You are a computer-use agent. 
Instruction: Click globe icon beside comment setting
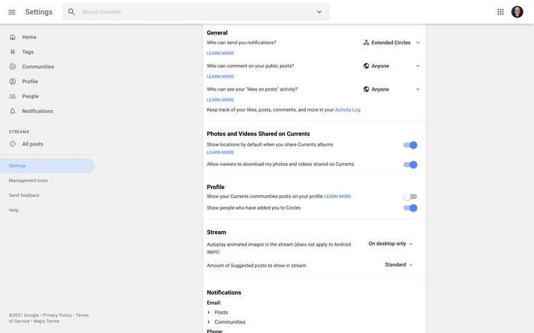(x=366, y=66)
